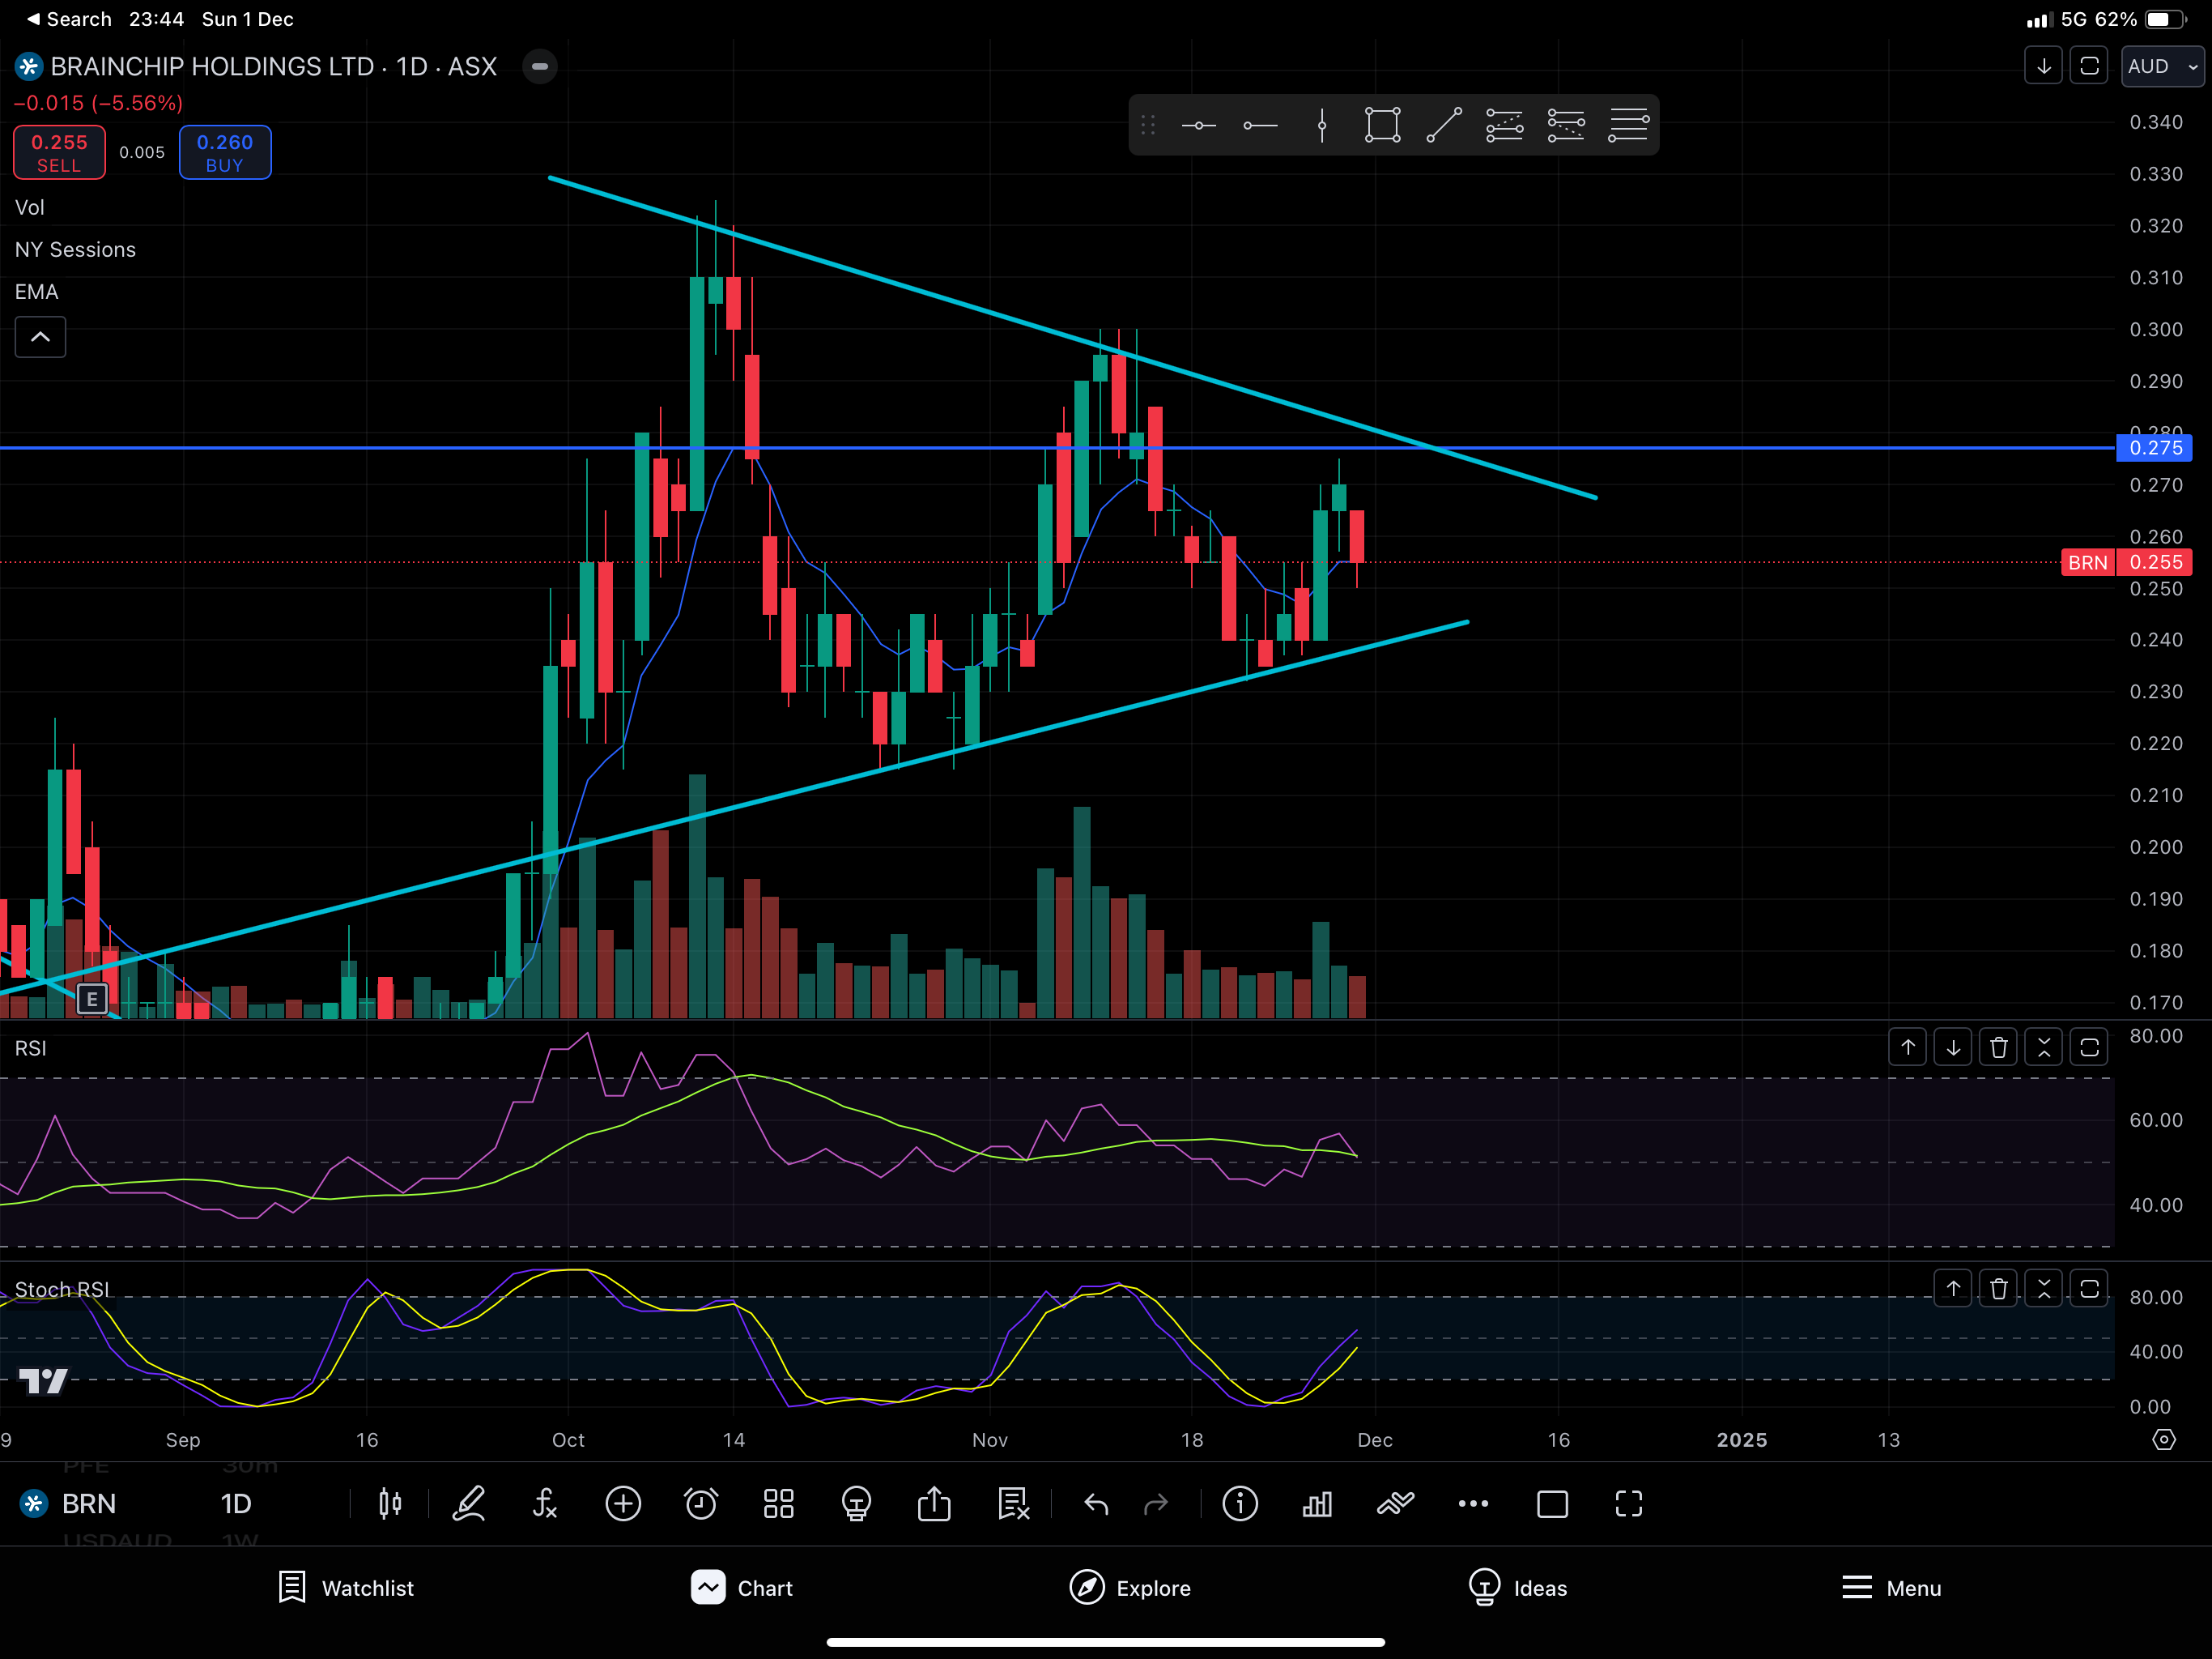The width and height of the screenshot is (2212, 1659).
Task: Select rectangle shape drawing tool
Action: click(1382, 125)
